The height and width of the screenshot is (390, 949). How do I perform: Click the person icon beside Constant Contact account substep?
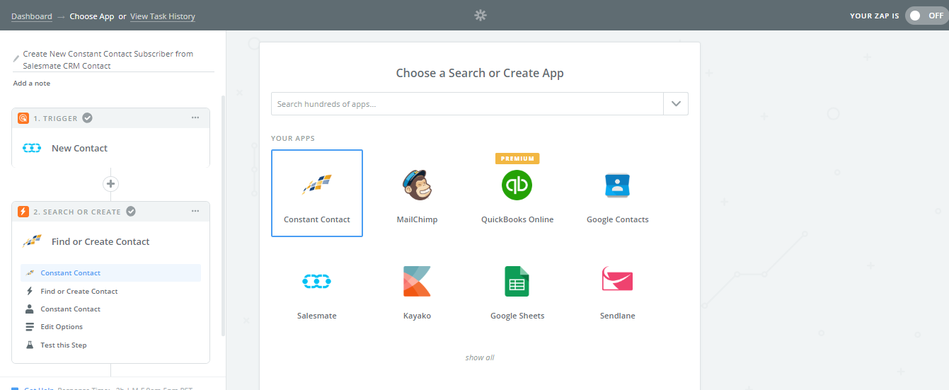(30, 309)
